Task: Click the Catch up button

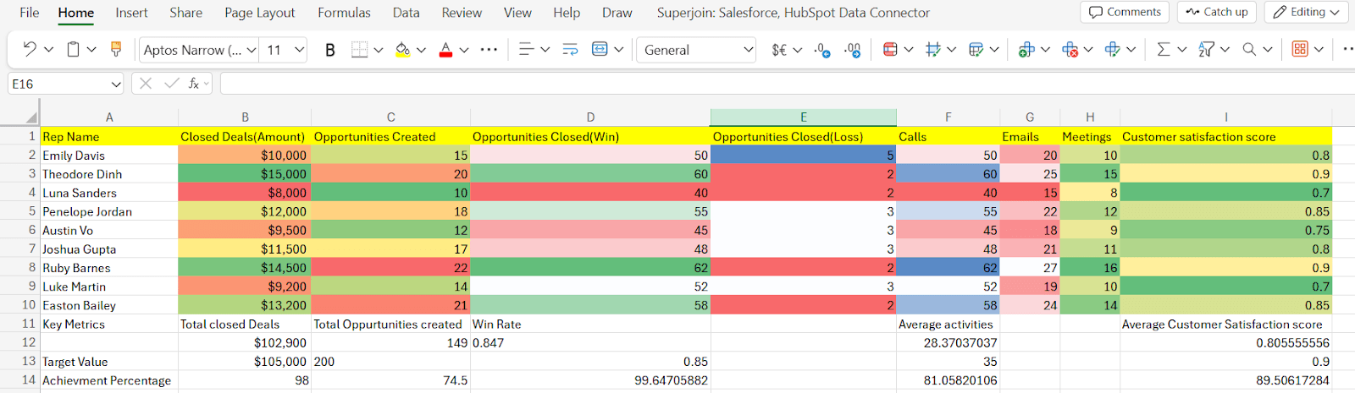Action: pyautogui.click(x=1217, y=12)
